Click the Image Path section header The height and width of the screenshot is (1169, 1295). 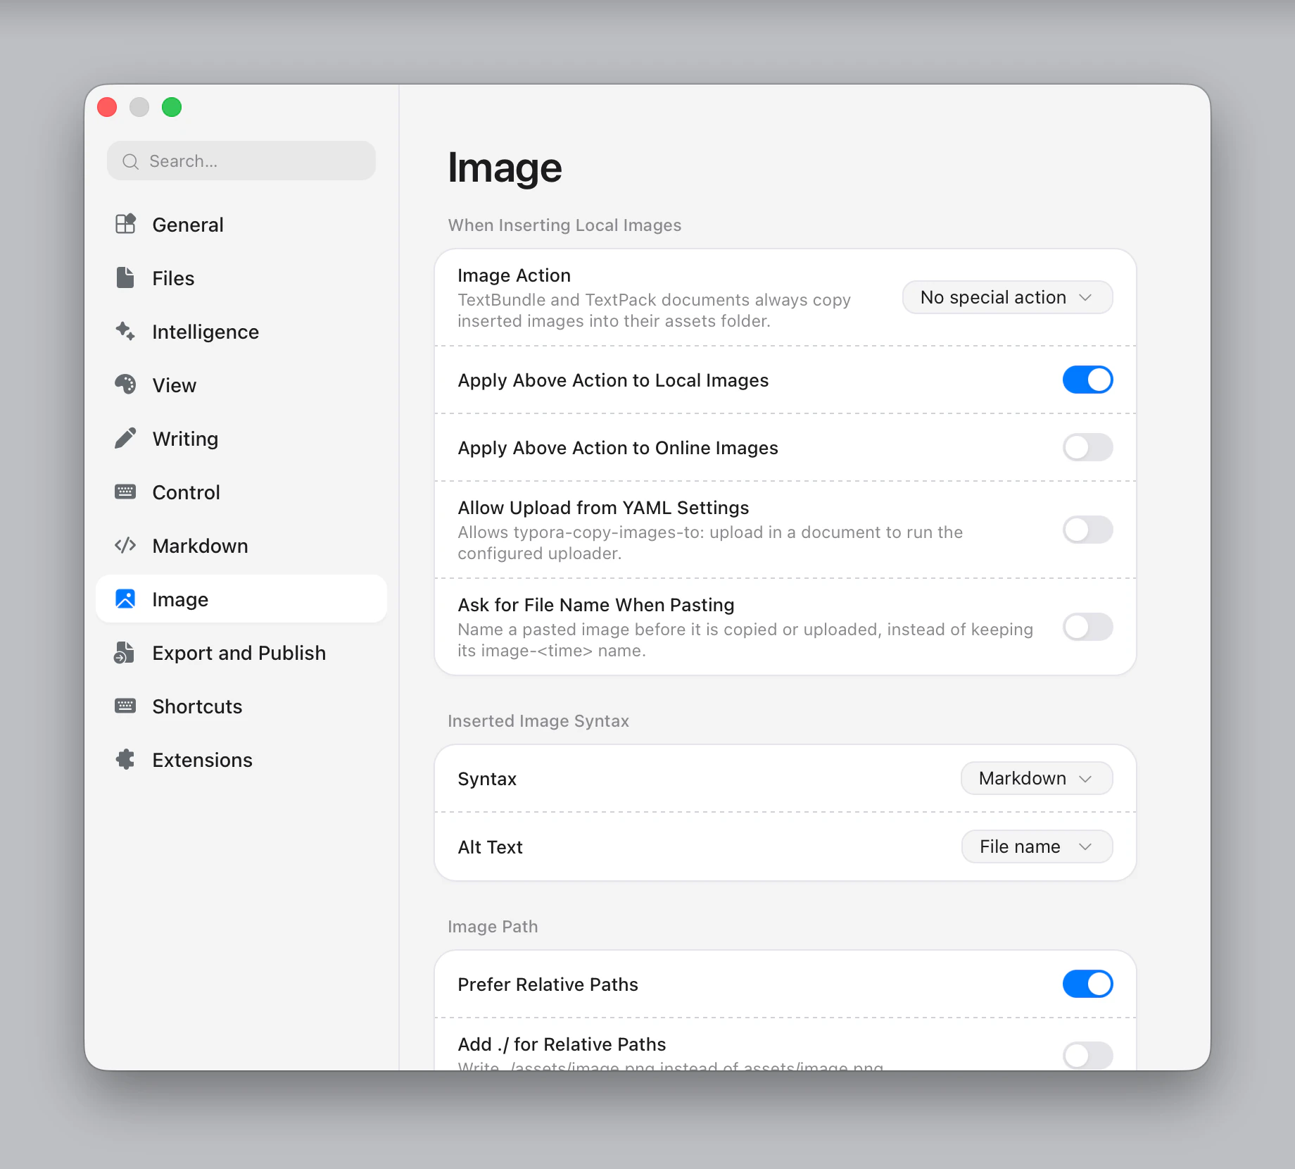(493, 927)
